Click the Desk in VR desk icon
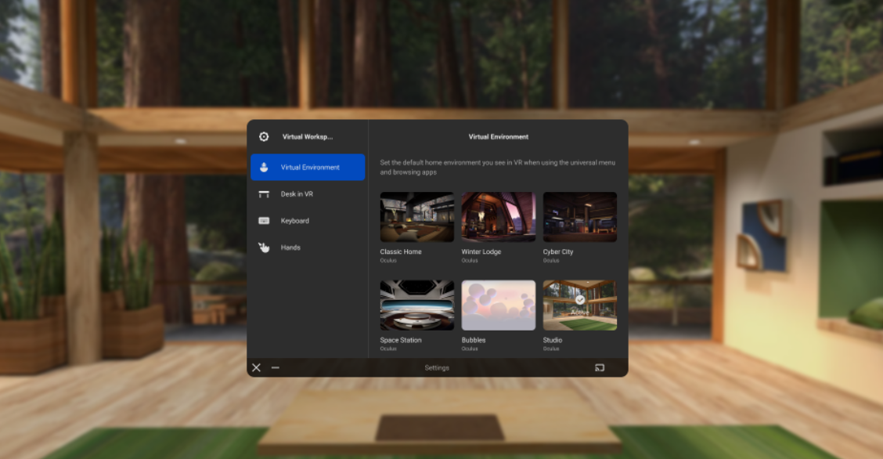Viewport: 883px width, 459px height. tap(264, 194)
